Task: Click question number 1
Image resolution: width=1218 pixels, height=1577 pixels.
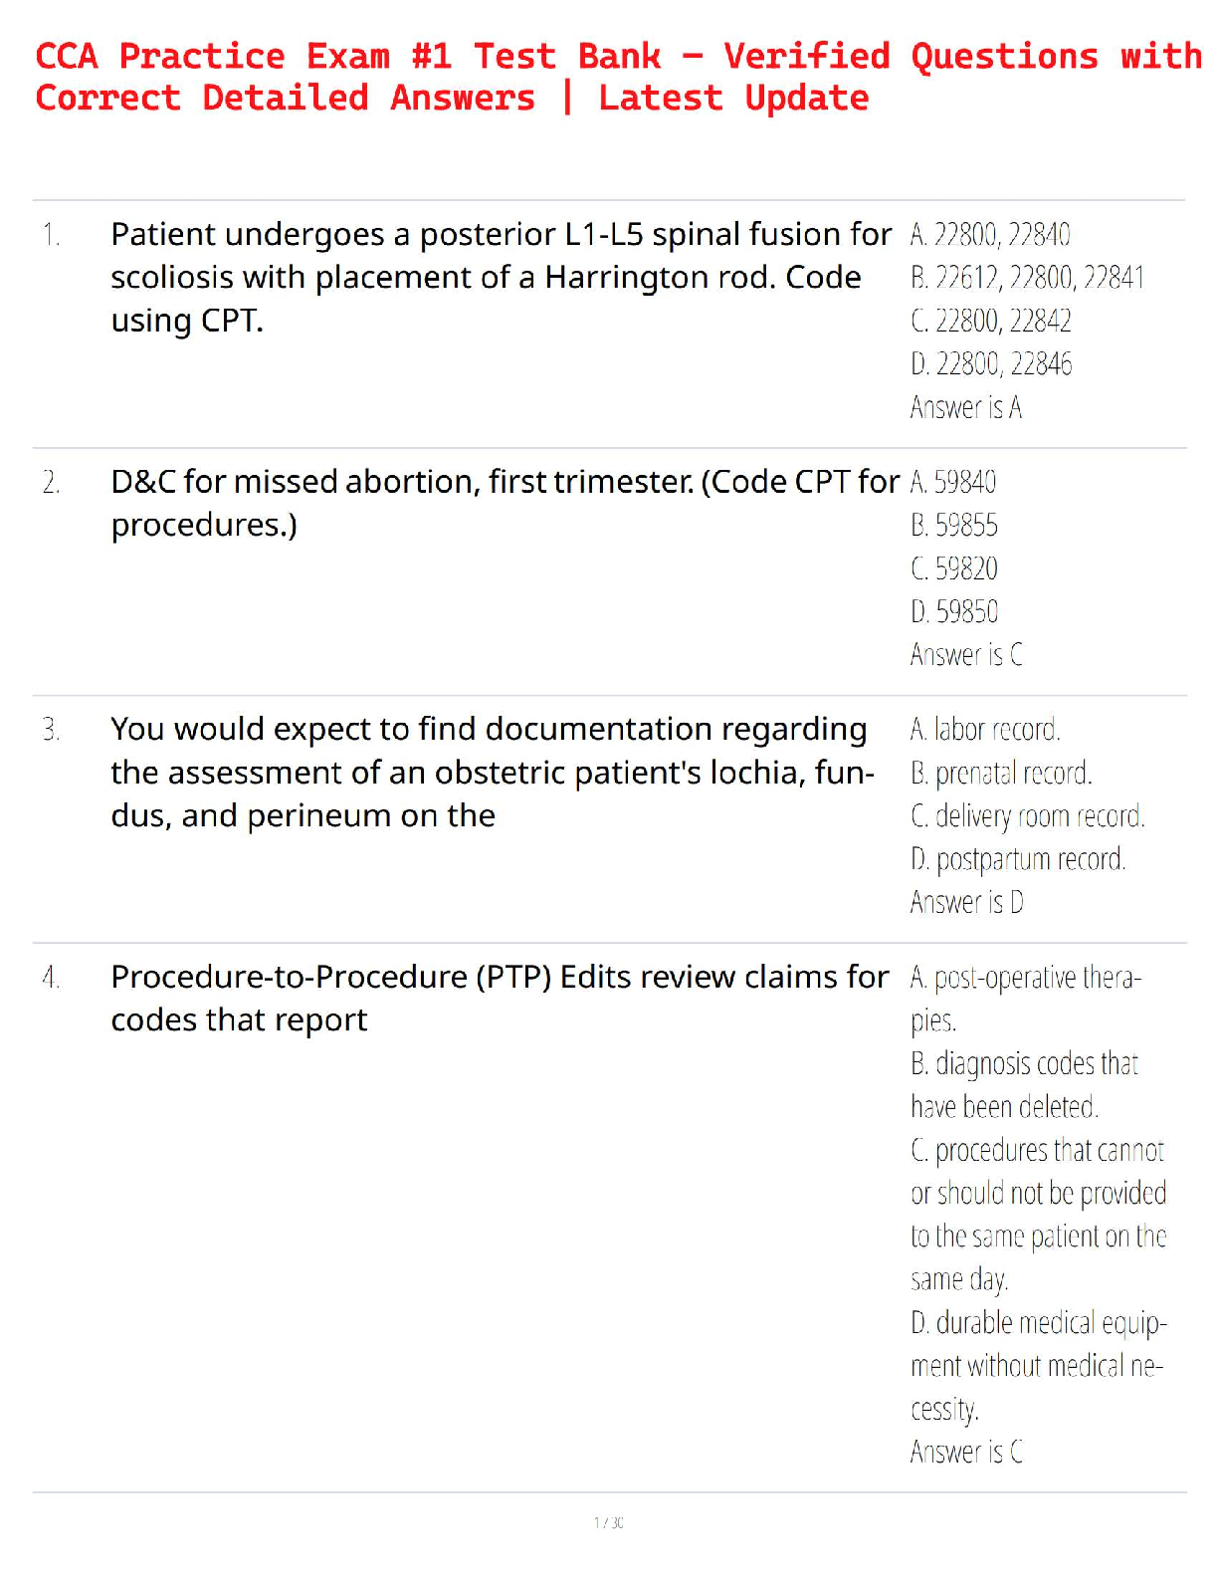Action: click(51, 235)
